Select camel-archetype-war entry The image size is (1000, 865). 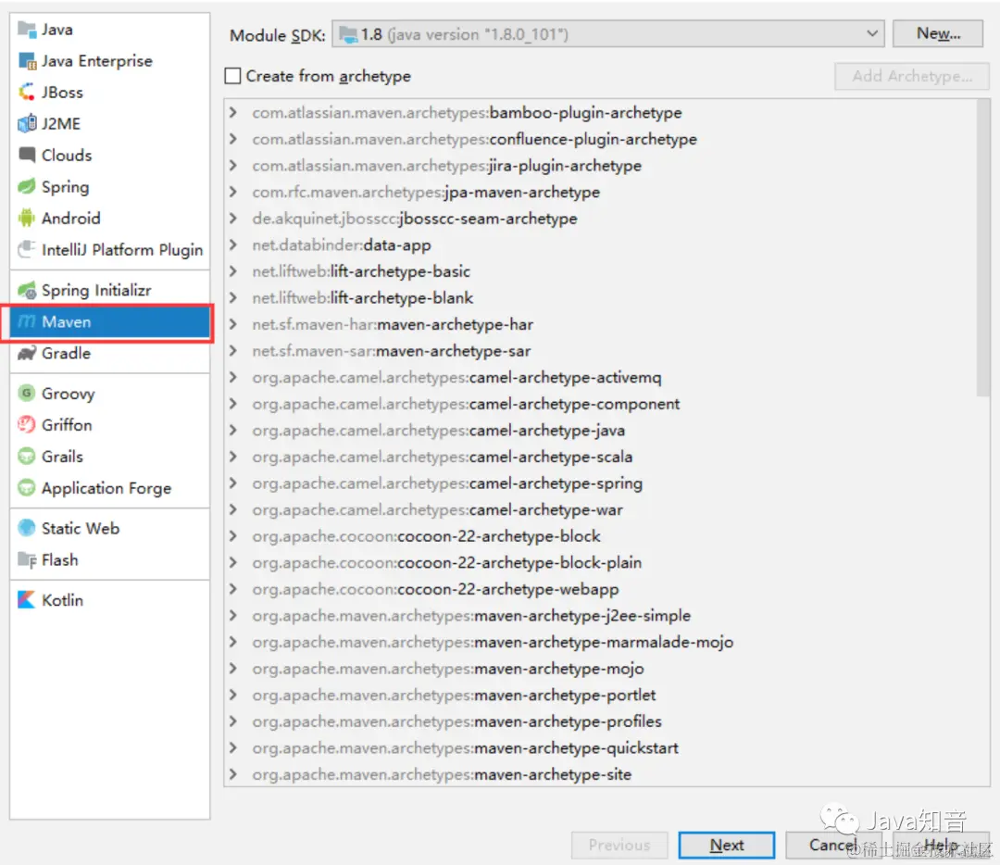pyautogui.click(x=437, y=509)
